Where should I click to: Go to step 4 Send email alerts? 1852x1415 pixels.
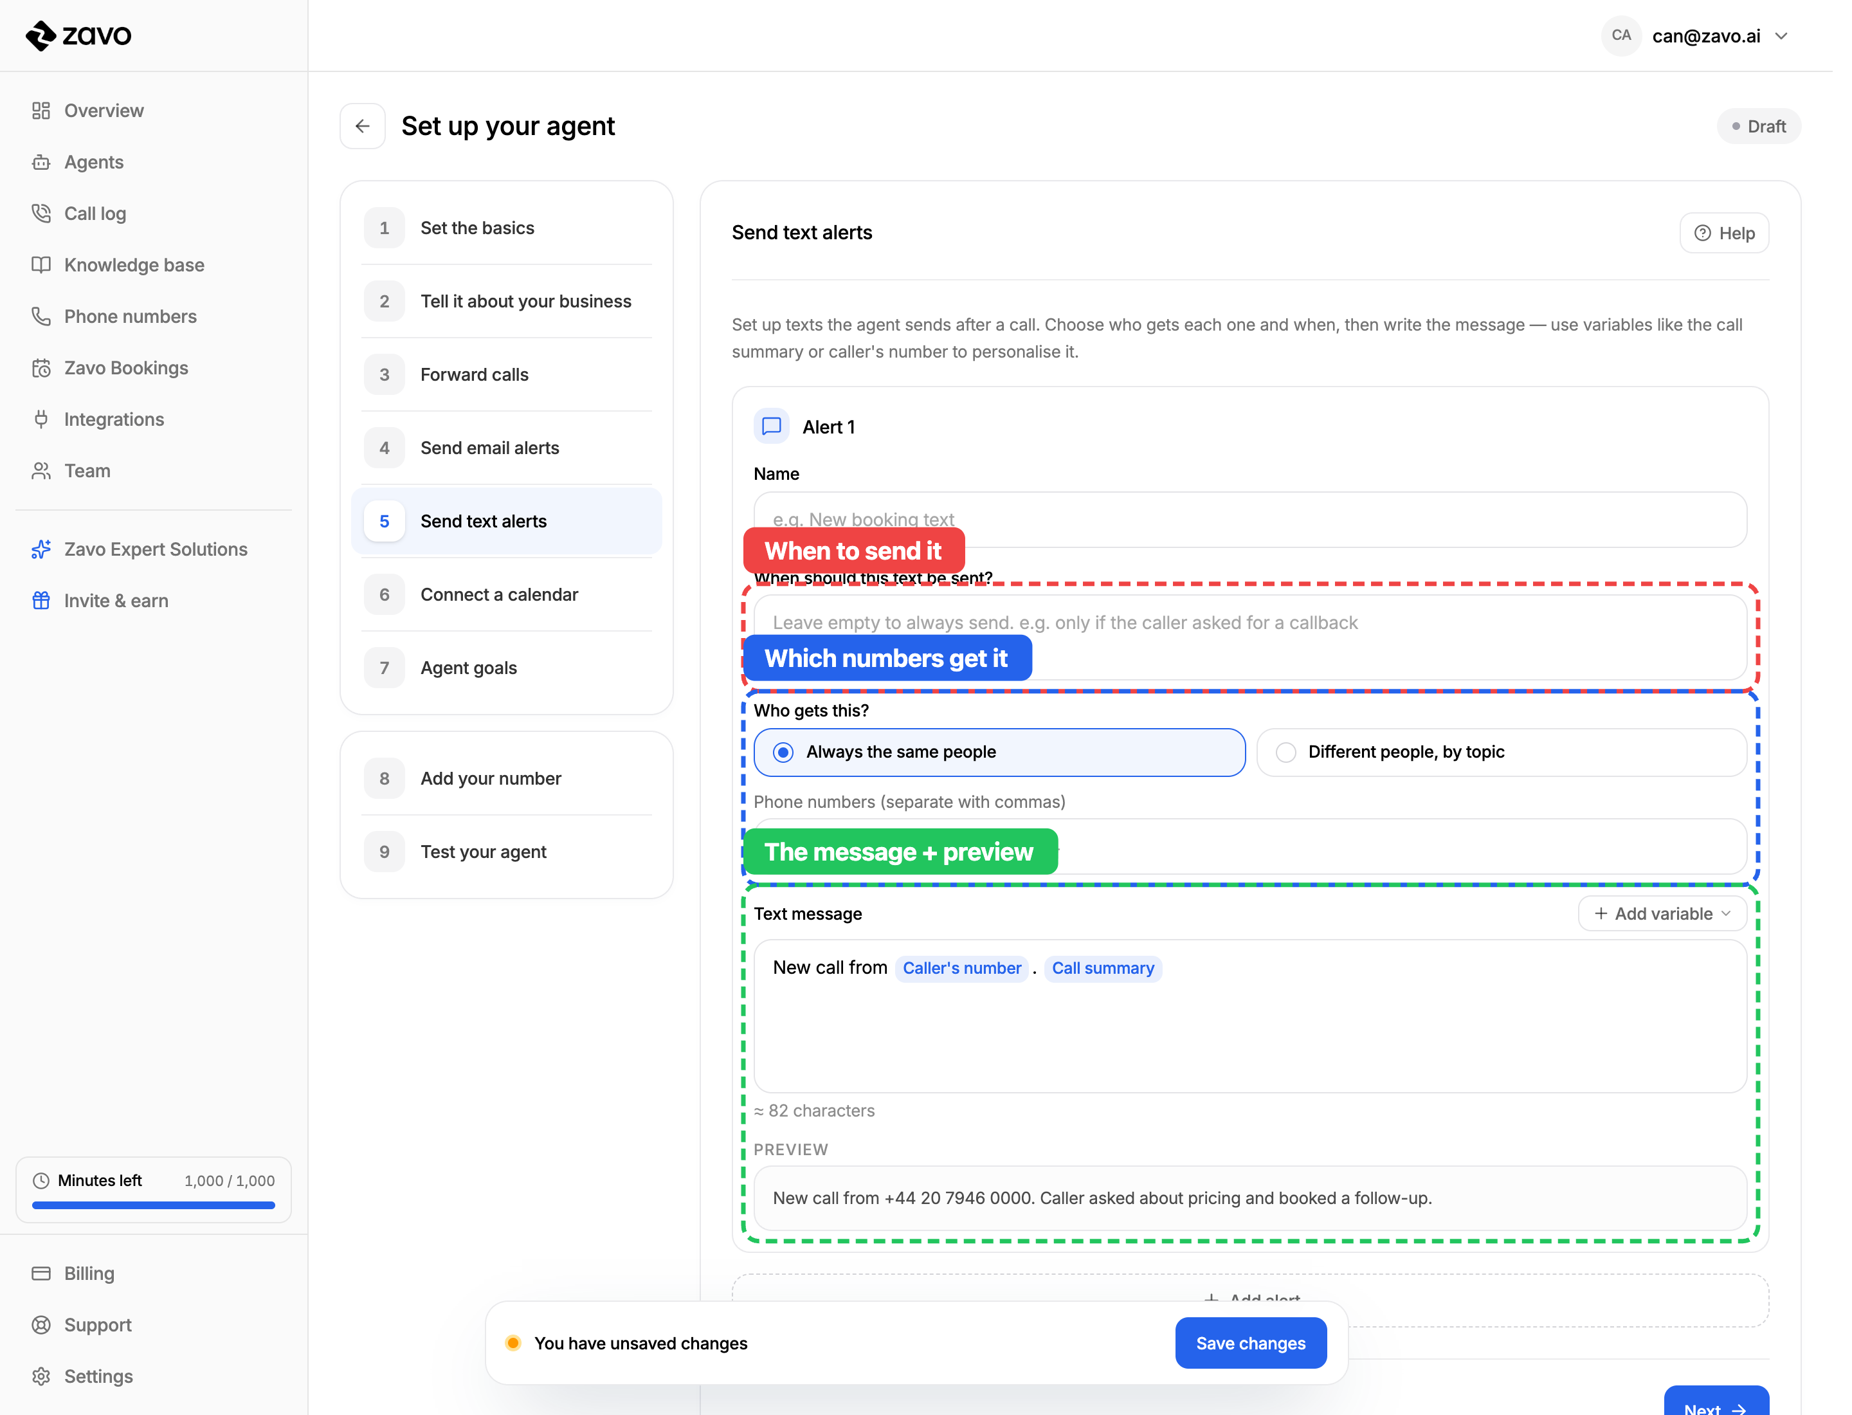pos(506,448)
